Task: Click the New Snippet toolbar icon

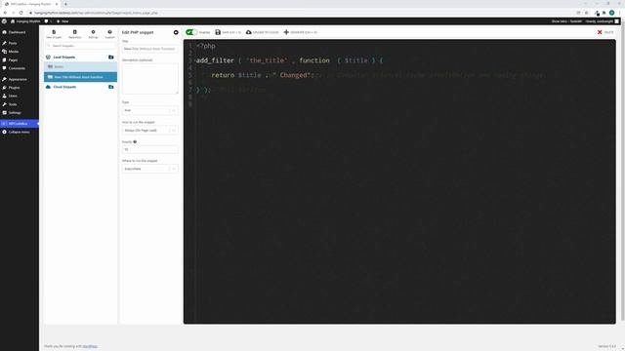Action: point(54,34)
